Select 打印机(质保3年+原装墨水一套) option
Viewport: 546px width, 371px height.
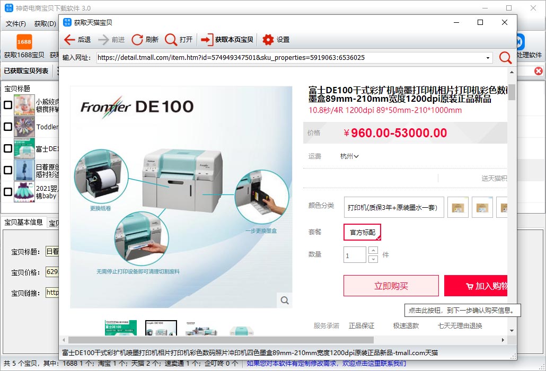393,207
